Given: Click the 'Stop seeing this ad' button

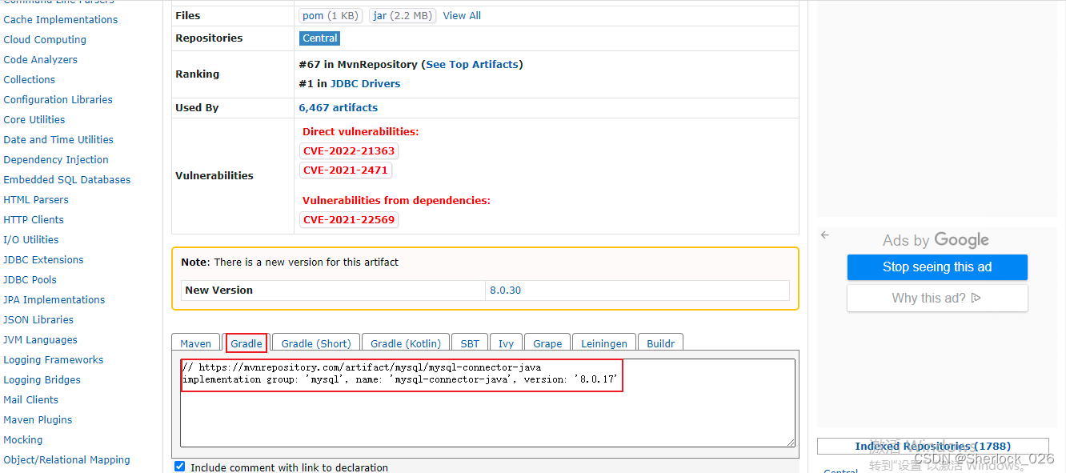Looking at the screenshot, I should click(937, 267).
